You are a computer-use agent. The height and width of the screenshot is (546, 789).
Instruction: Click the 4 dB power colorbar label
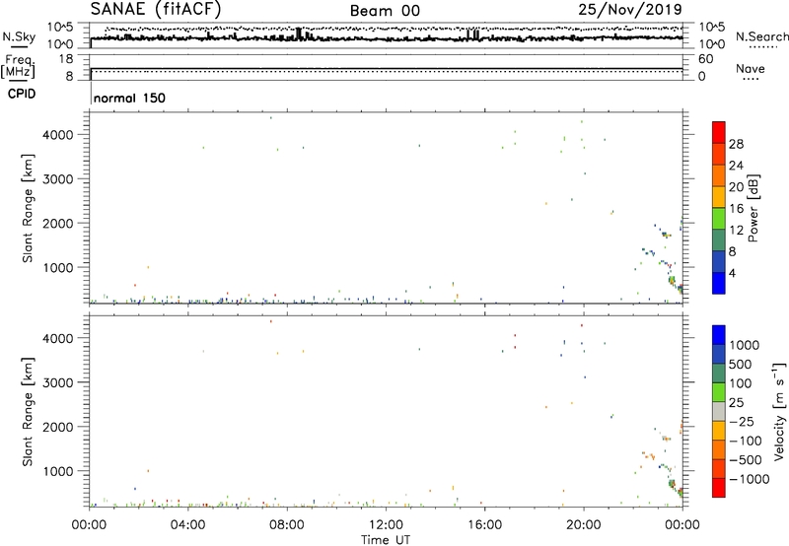click(x=732, y=273)
